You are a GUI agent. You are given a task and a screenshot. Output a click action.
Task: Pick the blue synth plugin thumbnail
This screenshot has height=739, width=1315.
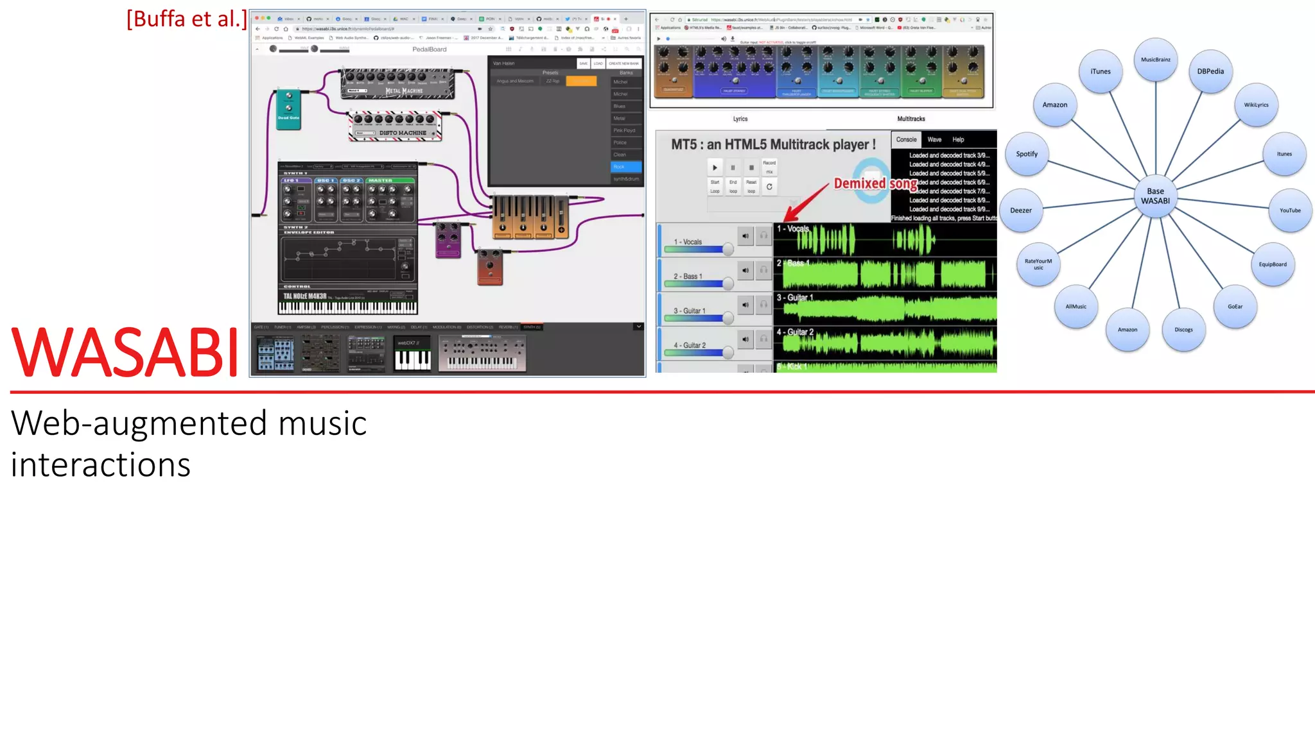pos(275,353)
